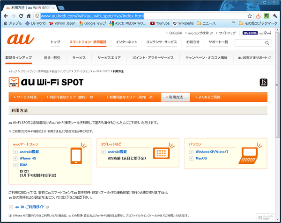Click the orange power extension icon
Viewport: 281px width, 223px height.
click(x=258, y=16)
